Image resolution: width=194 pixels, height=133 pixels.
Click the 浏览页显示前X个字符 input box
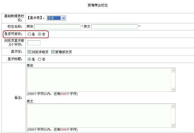click(x=34, y=43)
